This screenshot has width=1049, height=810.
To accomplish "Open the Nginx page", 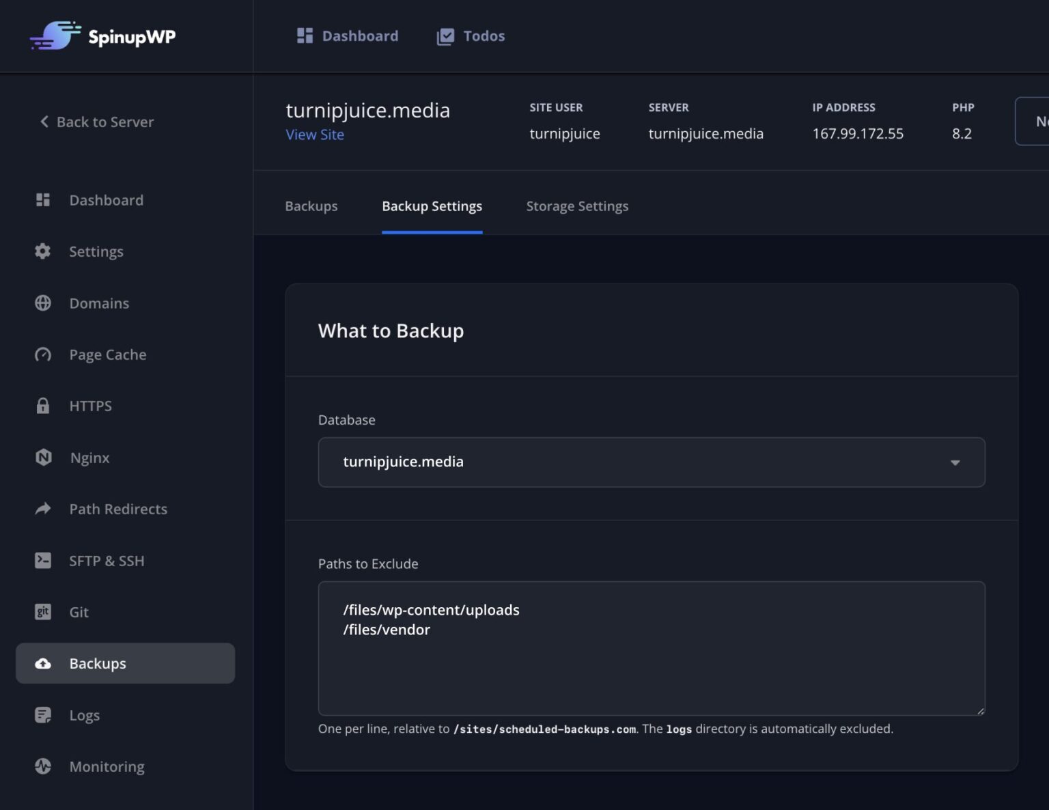I will point(125,458).
